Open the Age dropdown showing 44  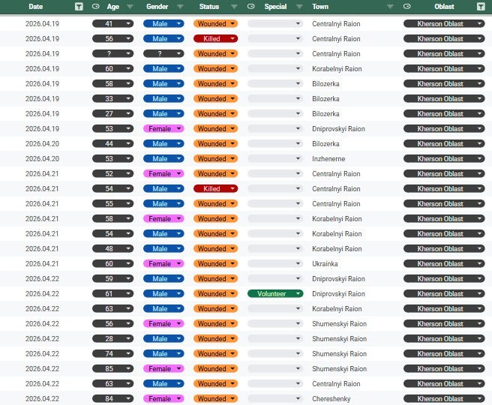pyautogui.click(x=113, y=144)
